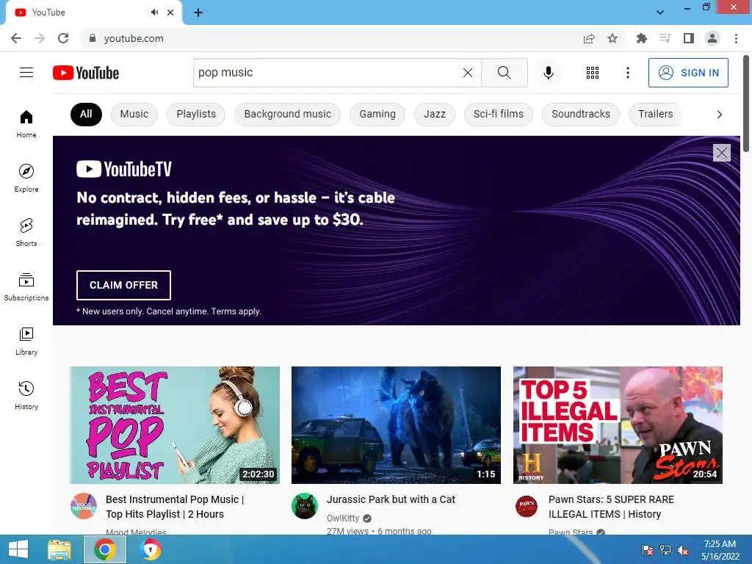
Task: Open Chrome extensions puzzle icon
Action: point(641,38)
